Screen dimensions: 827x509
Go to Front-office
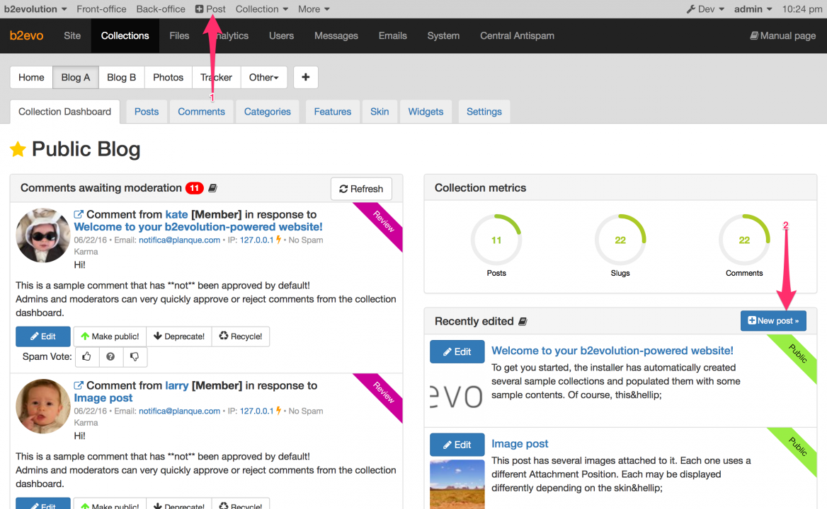(101, 9)
